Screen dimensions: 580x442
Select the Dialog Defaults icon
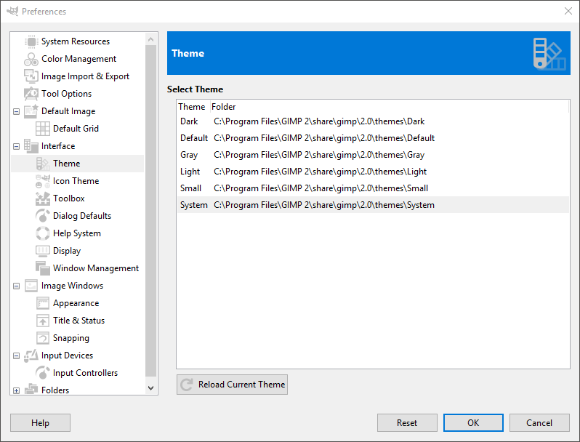[x=43, y=216]
